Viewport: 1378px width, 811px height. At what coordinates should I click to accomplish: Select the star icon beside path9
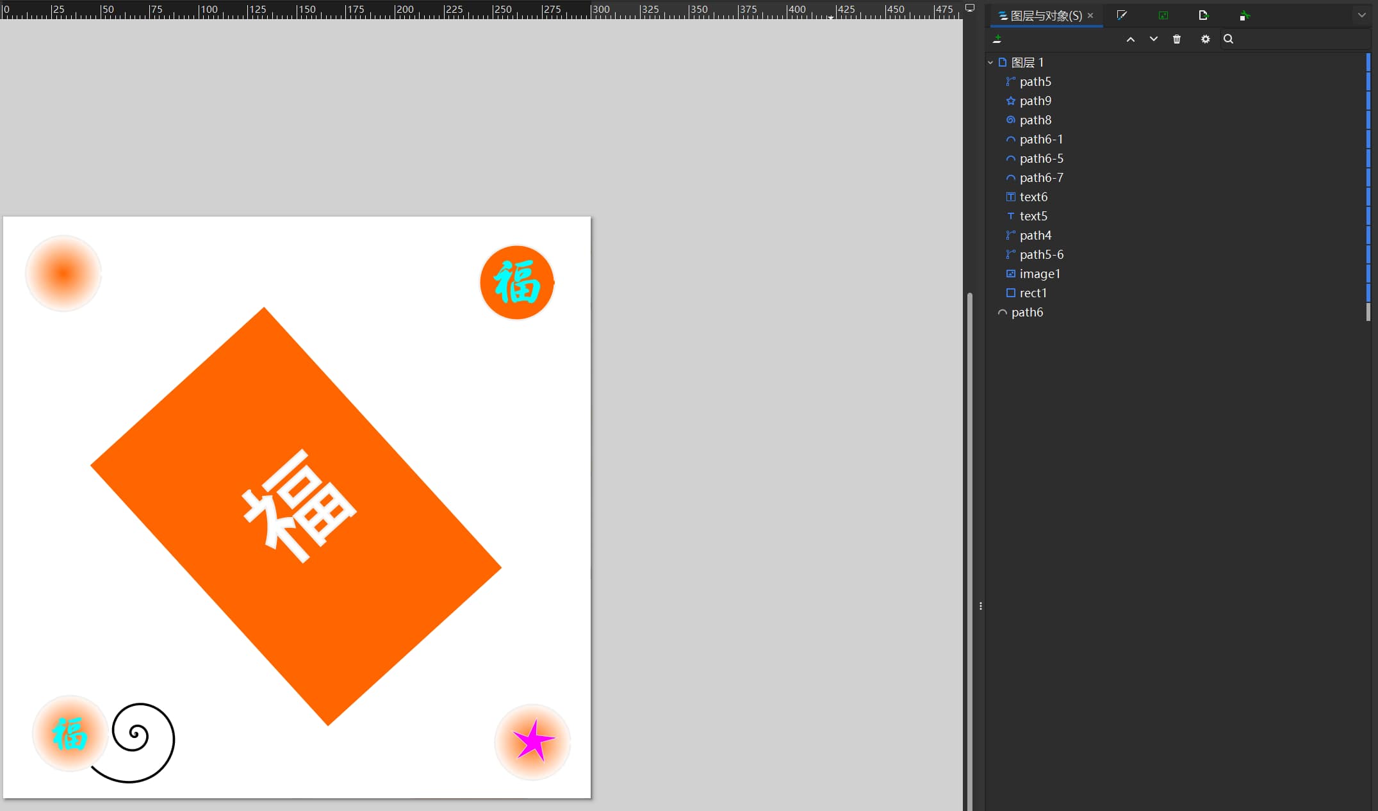pyautogui.click(x=1011, y=101)
